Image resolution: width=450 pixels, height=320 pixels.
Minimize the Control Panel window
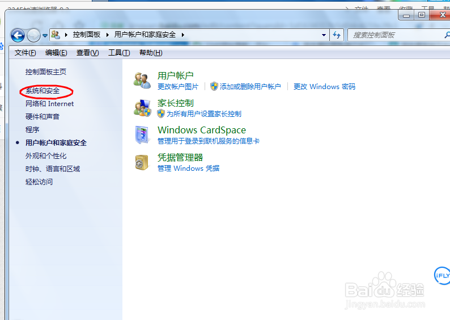coord(406,15)
